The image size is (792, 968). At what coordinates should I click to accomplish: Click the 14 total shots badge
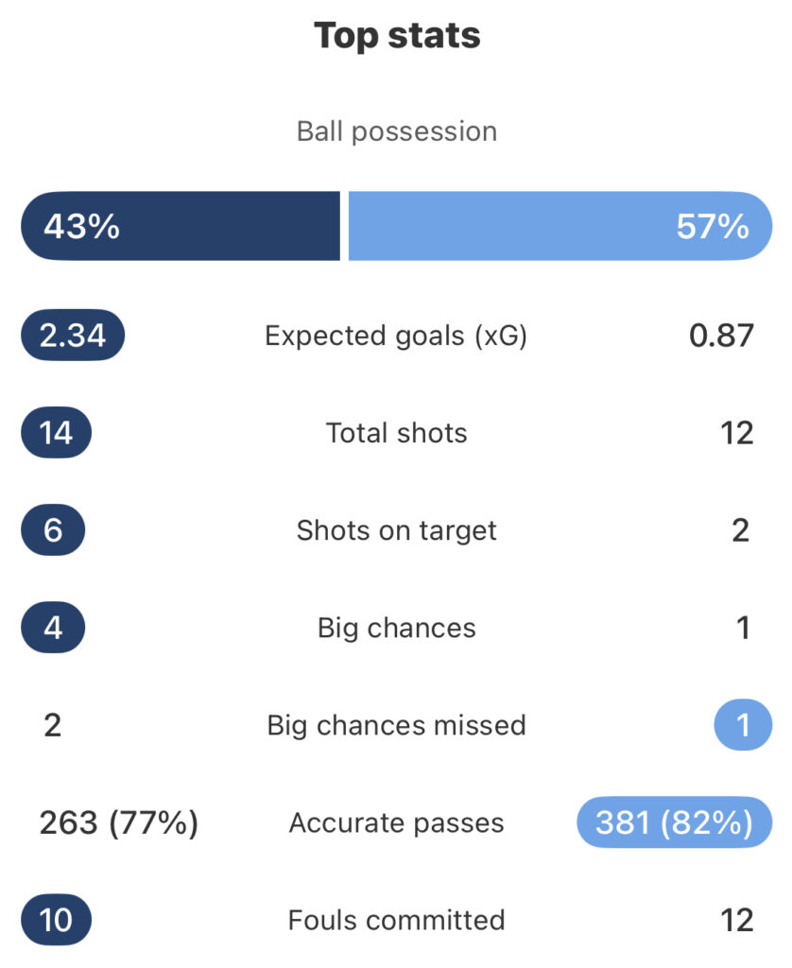56,433
